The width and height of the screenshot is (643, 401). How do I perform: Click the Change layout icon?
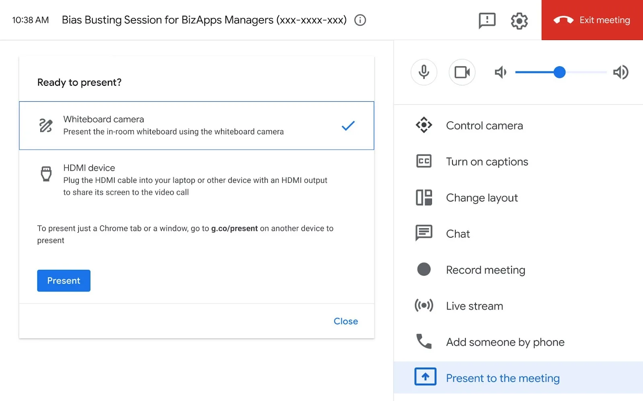[x=424, y=197]
